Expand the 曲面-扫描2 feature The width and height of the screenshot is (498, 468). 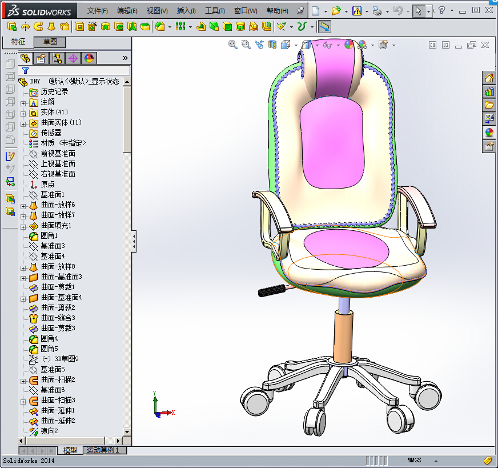pos(23,381)
